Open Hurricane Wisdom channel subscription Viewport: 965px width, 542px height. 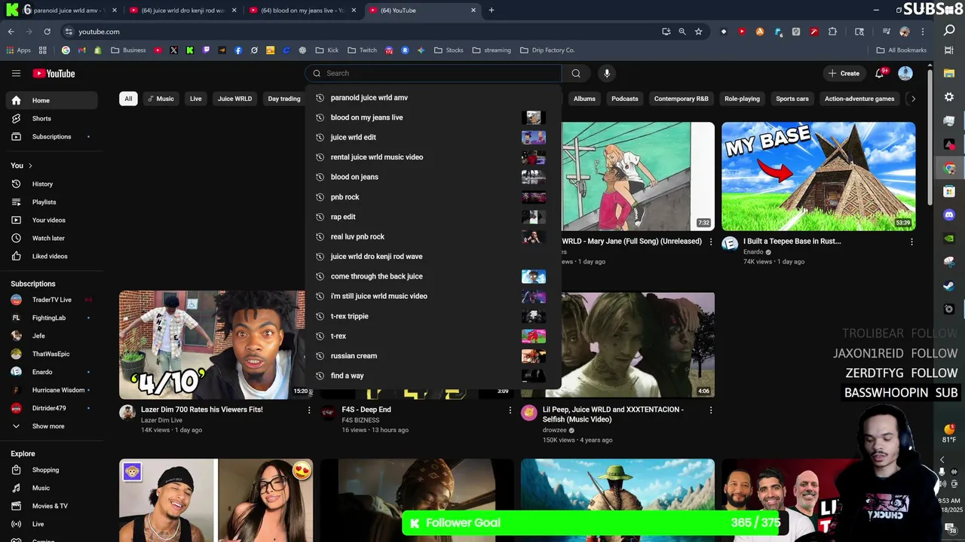[x=51, y=390]
